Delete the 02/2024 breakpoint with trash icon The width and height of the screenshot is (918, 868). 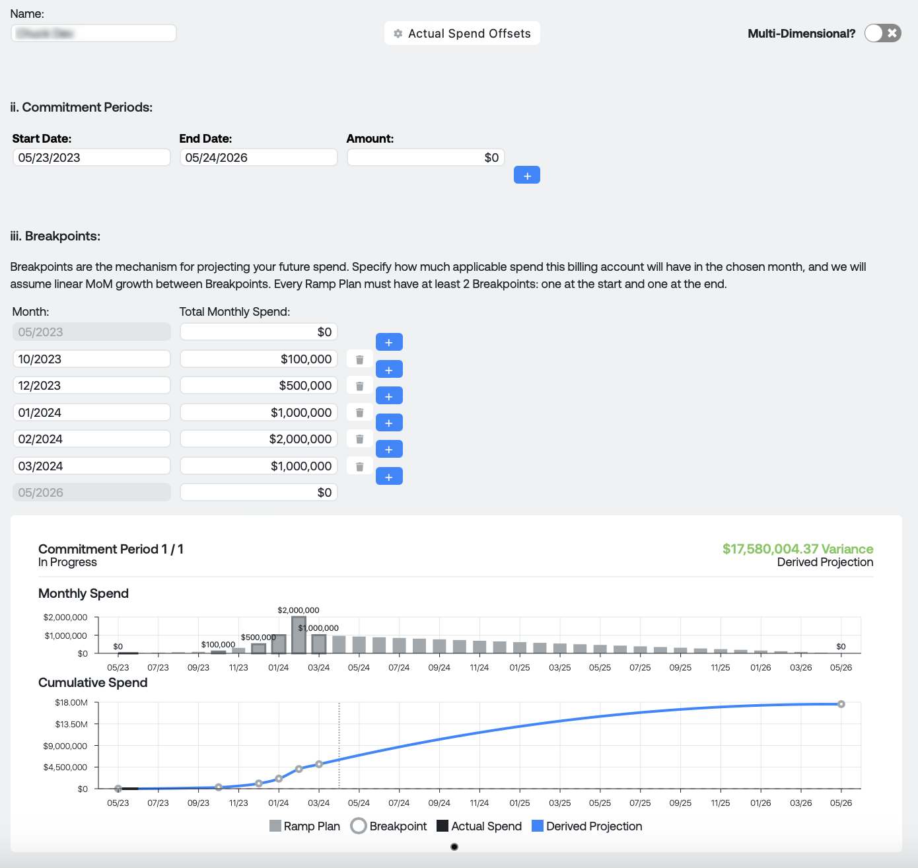click(359, 439)
